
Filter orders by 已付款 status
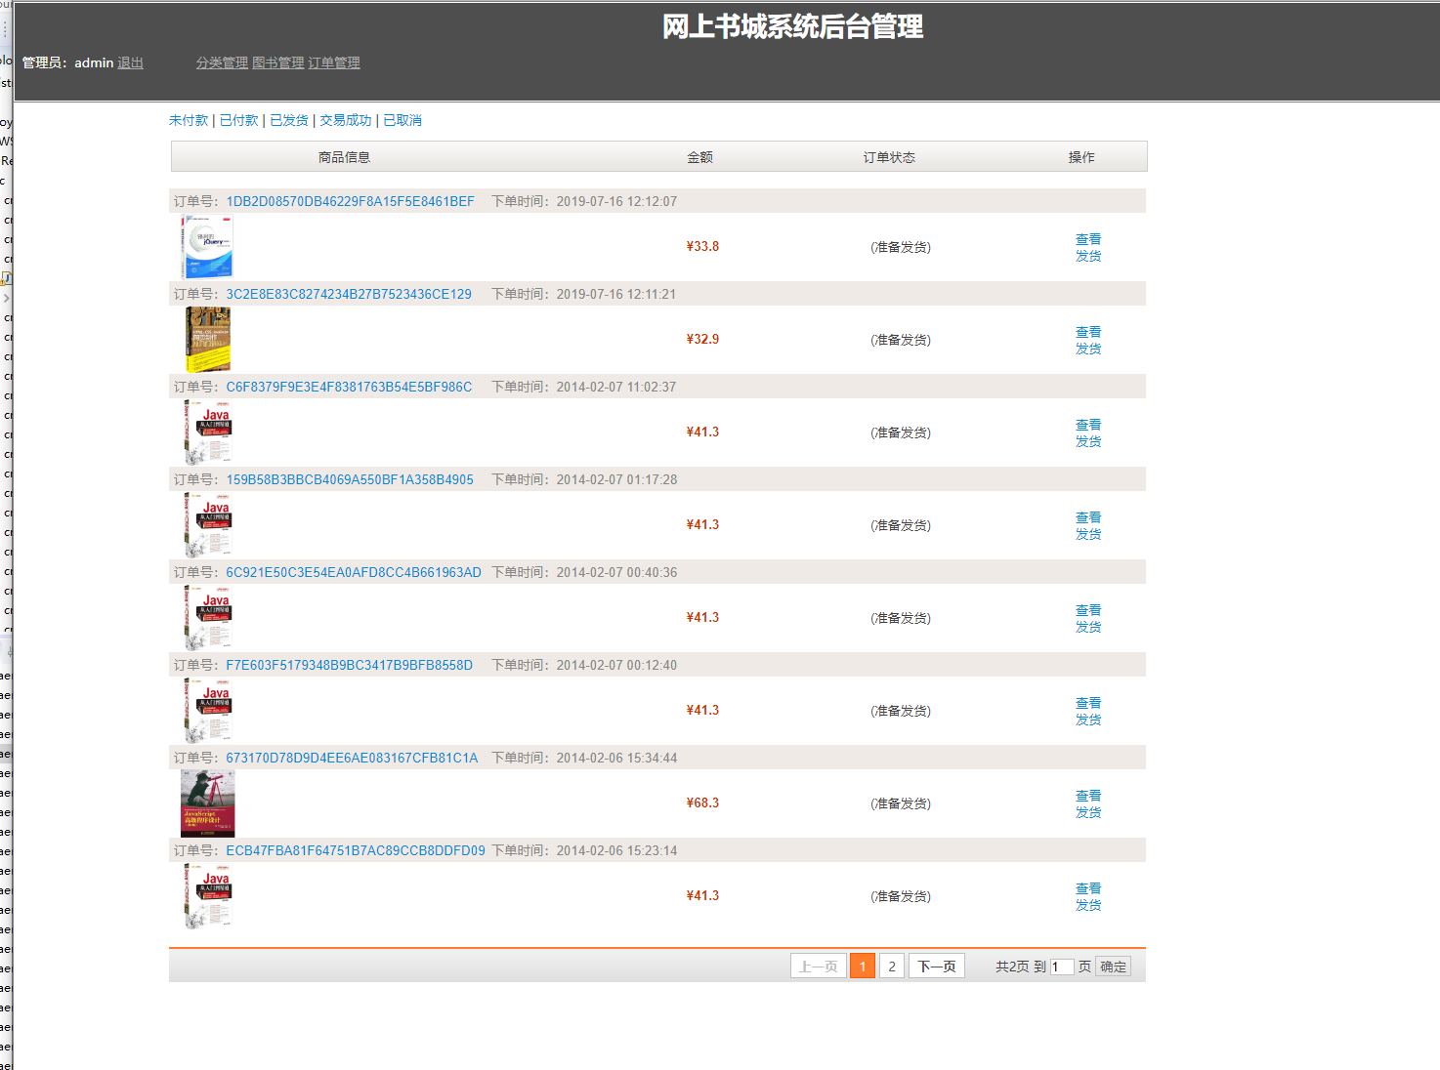point(238,119)
